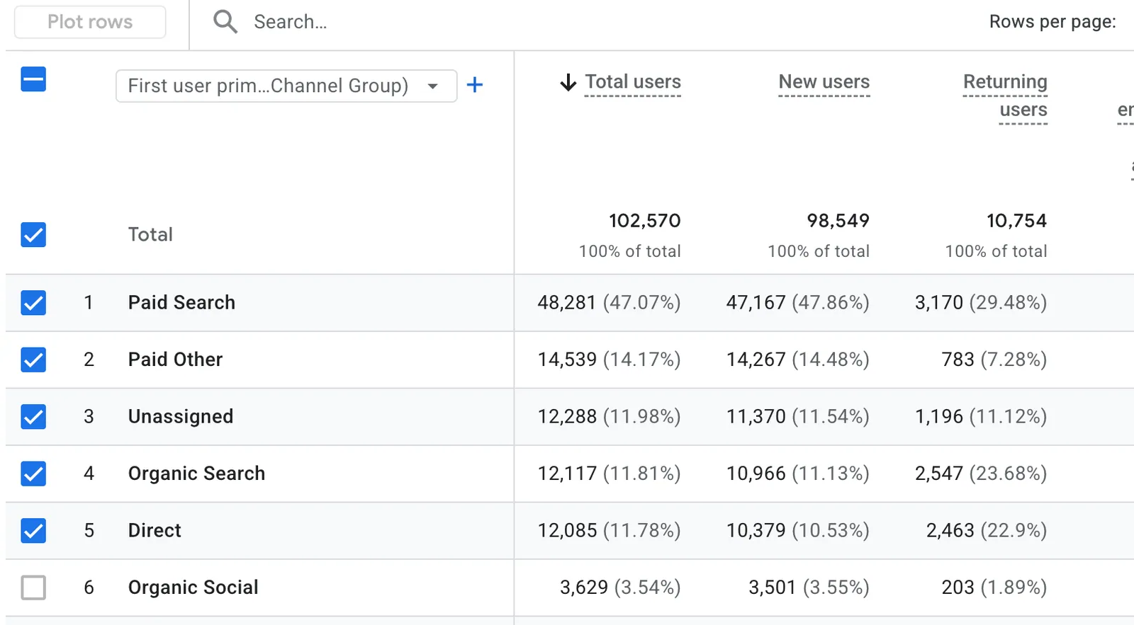Click the 2,463 (22.9%) cell
Viewport: 1134px width, 625px height.
click(x=987, y=530)
